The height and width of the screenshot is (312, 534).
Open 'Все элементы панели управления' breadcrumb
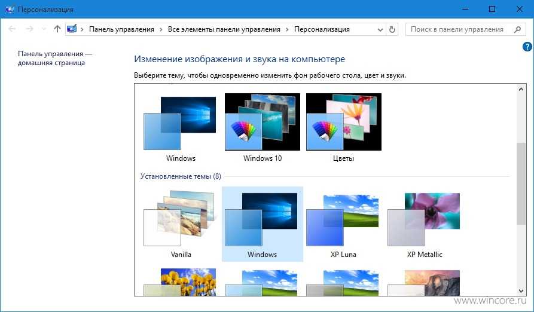224,30
